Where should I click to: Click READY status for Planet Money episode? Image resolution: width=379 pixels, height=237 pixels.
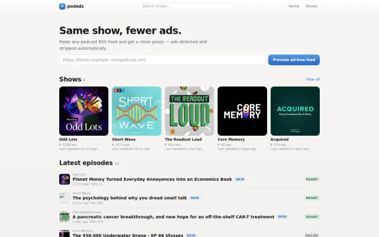(312, 179)
